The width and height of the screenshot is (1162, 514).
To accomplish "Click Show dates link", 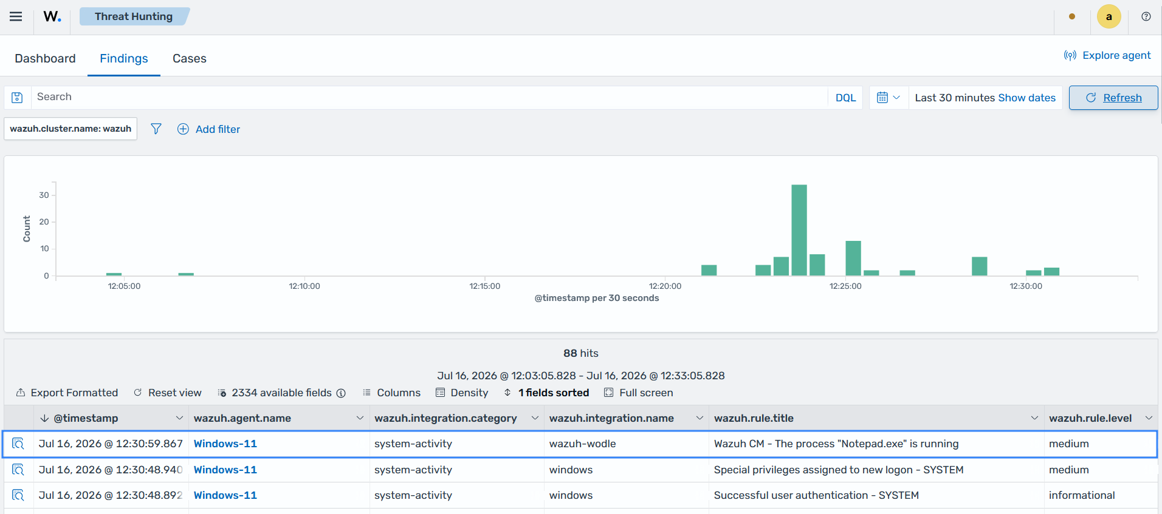I will tap(1026, 98).
